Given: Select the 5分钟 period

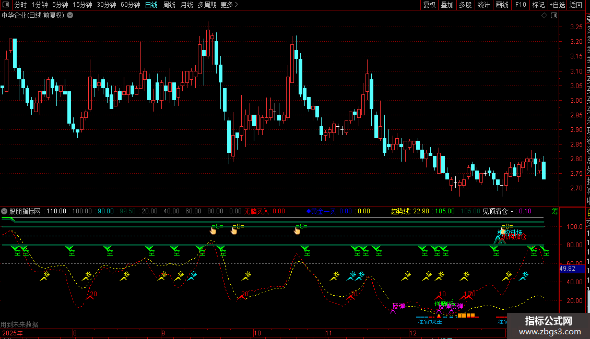Looking at the screenshot, I should 60,5.
